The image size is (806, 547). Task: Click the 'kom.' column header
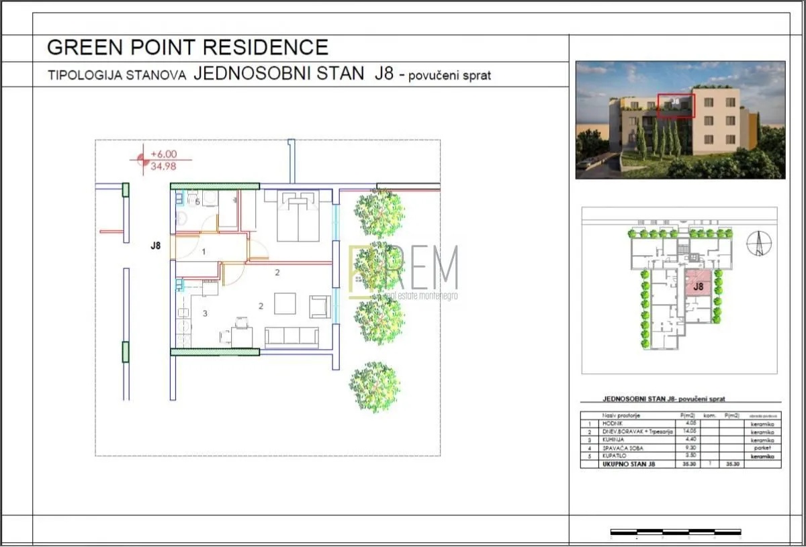tap(709, 415)
